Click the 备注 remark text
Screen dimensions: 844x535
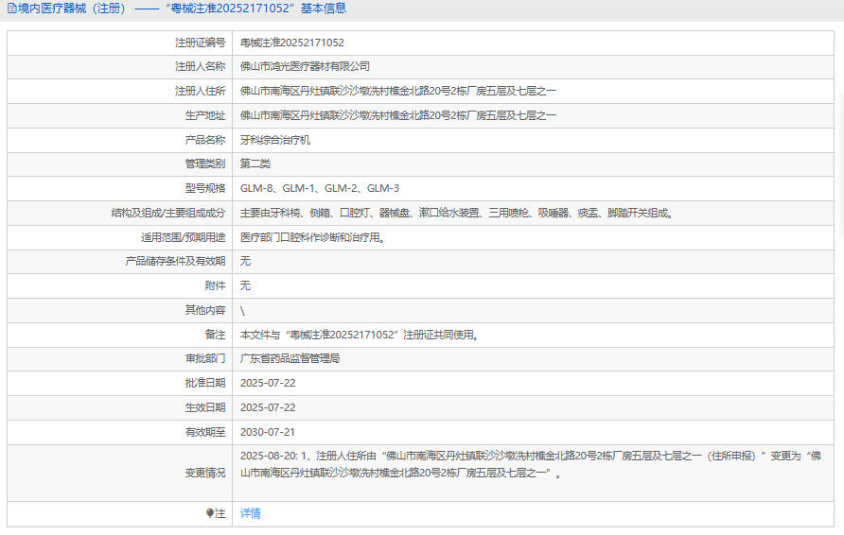tap(359, 335)
